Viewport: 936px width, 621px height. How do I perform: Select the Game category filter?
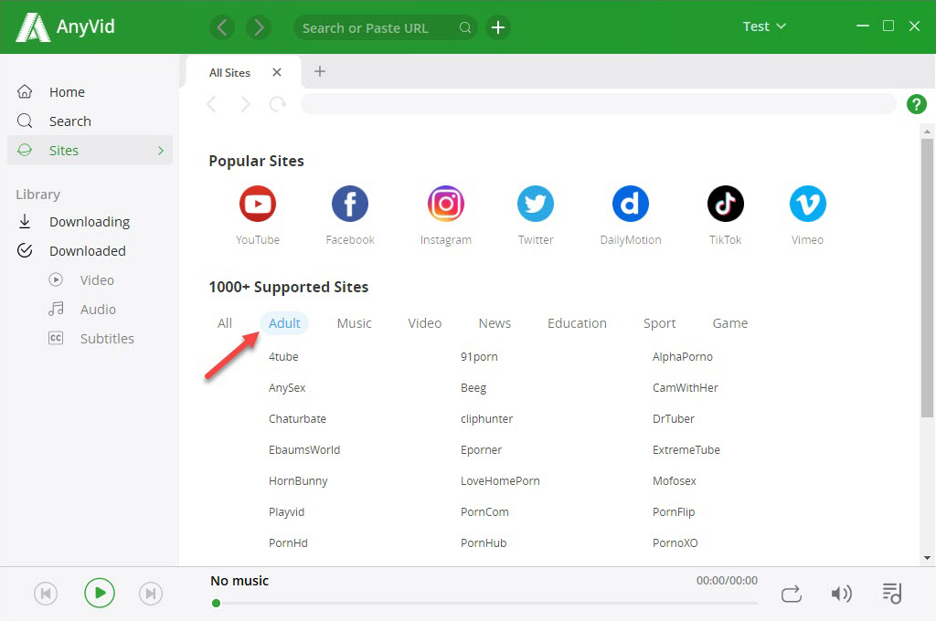pos(729,323)
